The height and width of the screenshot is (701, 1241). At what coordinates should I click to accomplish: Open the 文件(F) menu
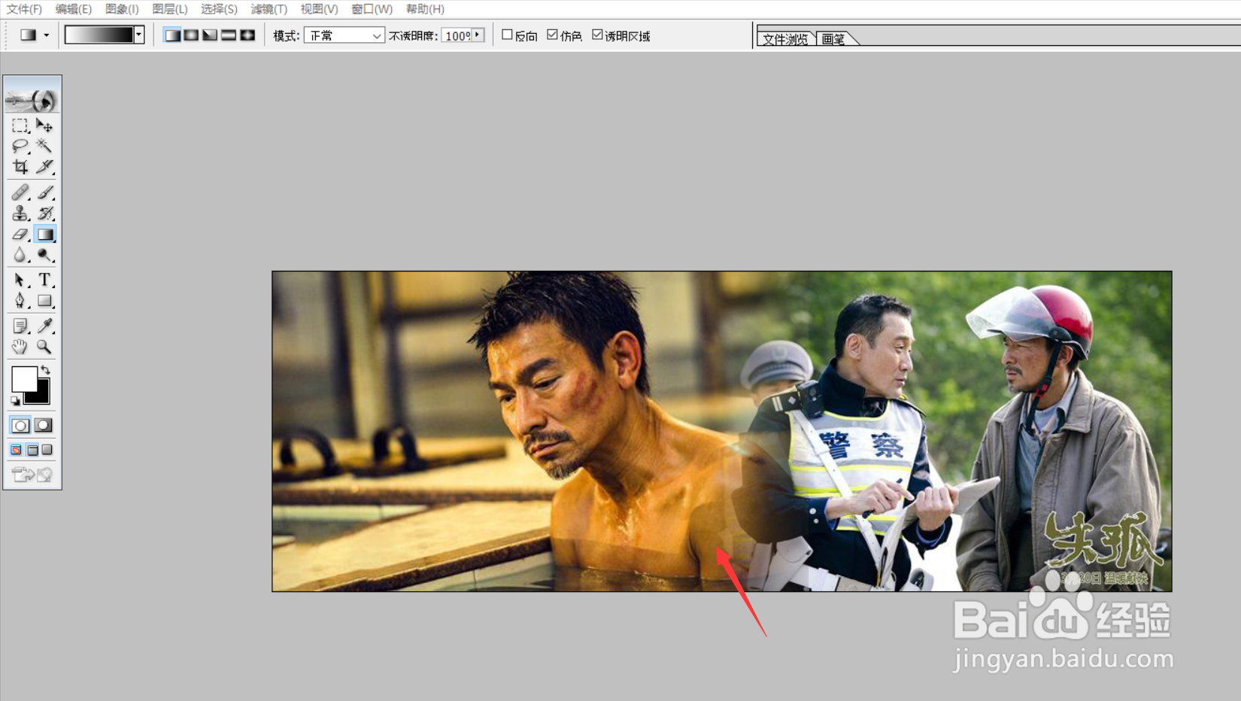pyautogui.click(x=24, y=9)
